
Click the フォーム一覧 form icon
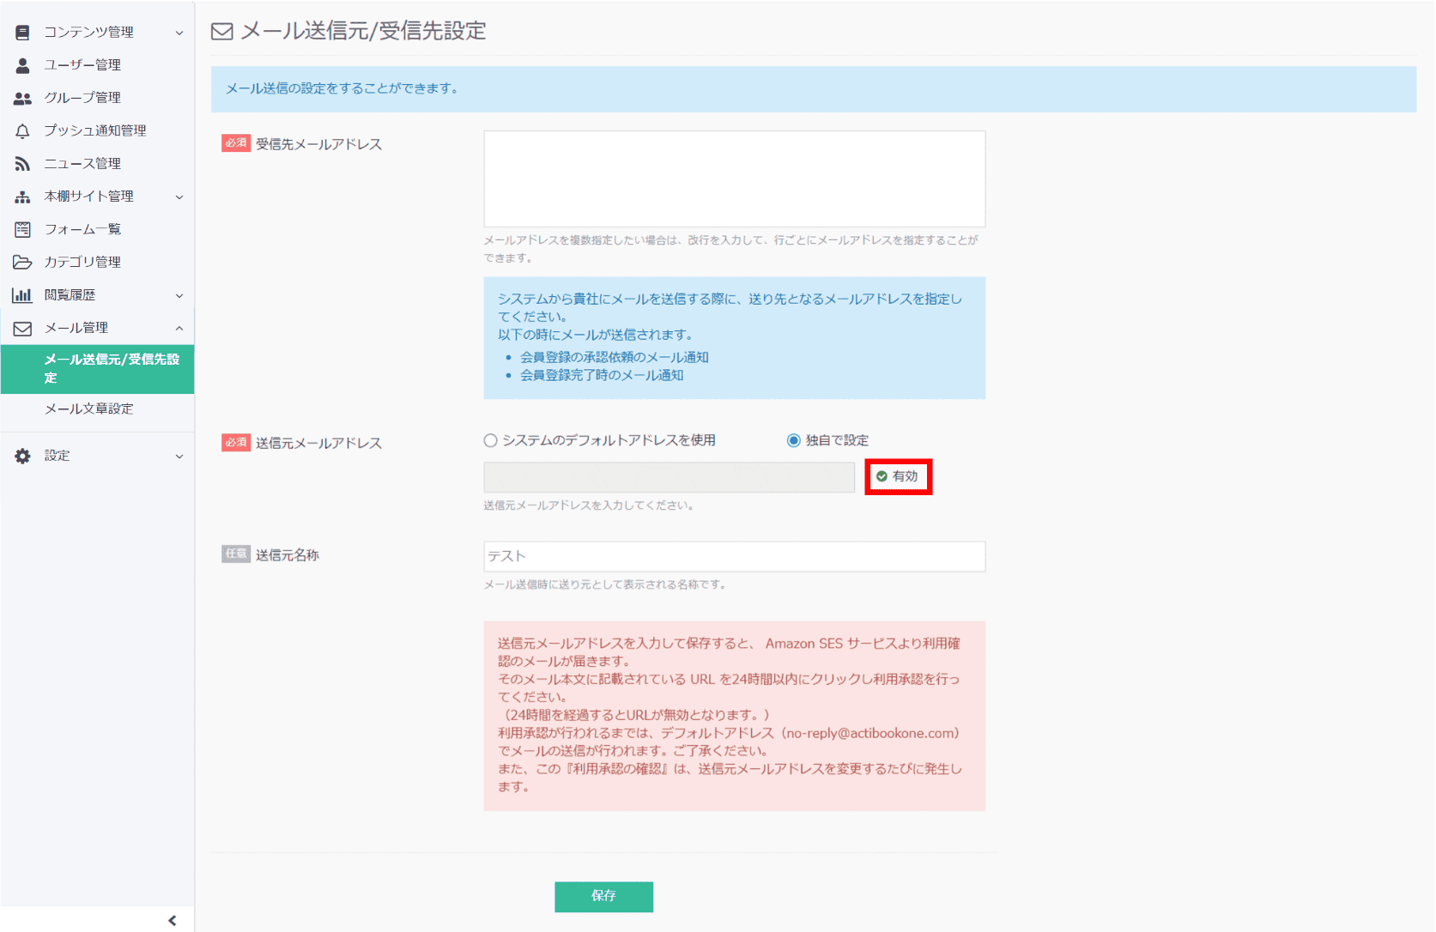(x=21, y=228)
